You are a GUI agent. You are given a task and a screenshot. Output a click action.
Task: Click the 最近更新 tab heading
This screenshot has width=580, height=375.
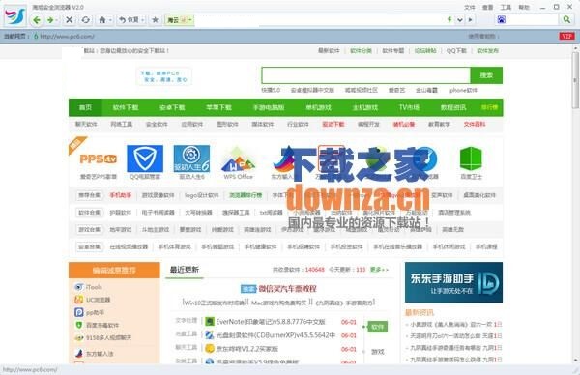pyautogui.click(x=185, y=270)
